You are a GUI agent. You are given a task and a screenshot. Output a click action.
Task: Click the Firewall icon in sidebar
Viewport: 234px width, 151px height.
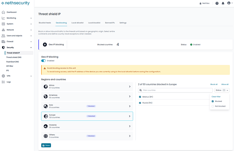pyautogui.click(x=3, y=42)
